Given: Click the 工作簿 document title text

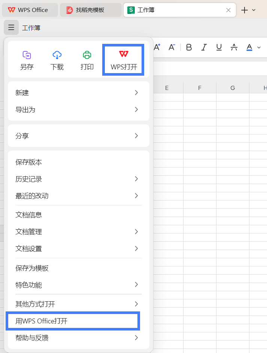Looking at the screenshot, I should [31, 28].
